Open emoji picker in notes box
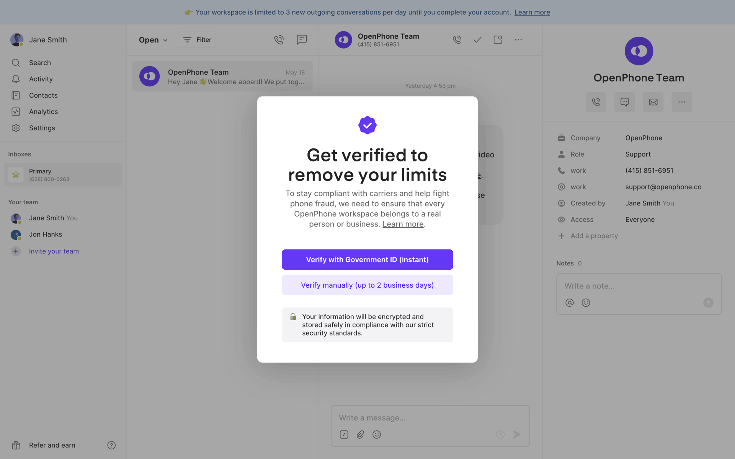 586,303
